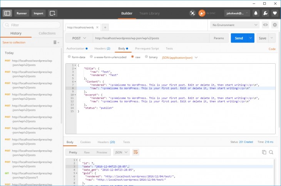The width and height of the screenshot is (281, 186).
Task: Select the form-data radio button
Action: pyautogui.click(x=69, y=57)
